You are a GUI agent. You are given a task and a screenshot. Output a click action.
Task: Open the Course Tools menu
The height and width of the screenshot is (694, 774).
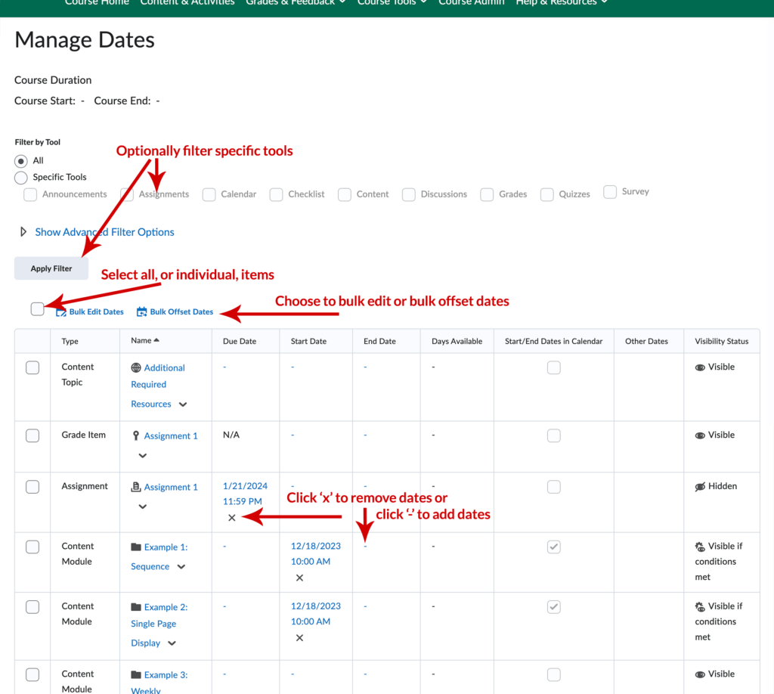[392, 3]
